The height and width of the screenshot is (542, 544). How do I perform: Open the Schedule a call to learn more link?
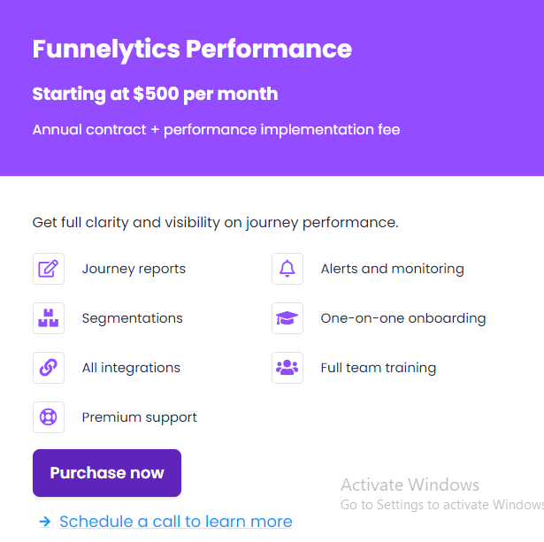click(x=176, y=521)
